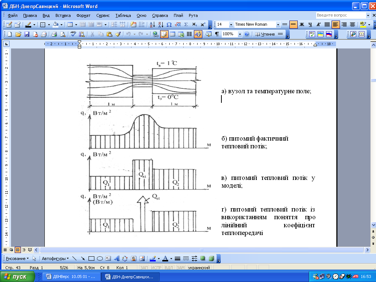Screen dimensions: 376x282
Task: Insert a symbol using the Omega icon
Action: point(169,25)
